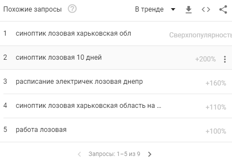Go to previous page of queries
The image size is (232, 162).
(79, 154)
